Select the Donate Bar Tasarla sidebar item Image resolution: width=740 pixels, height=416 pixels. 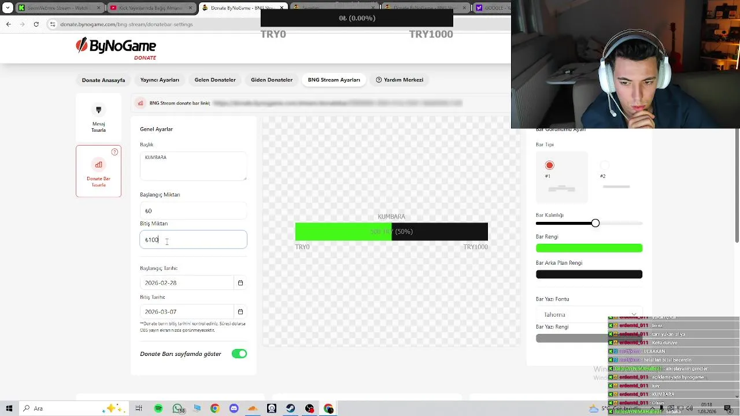98,171
